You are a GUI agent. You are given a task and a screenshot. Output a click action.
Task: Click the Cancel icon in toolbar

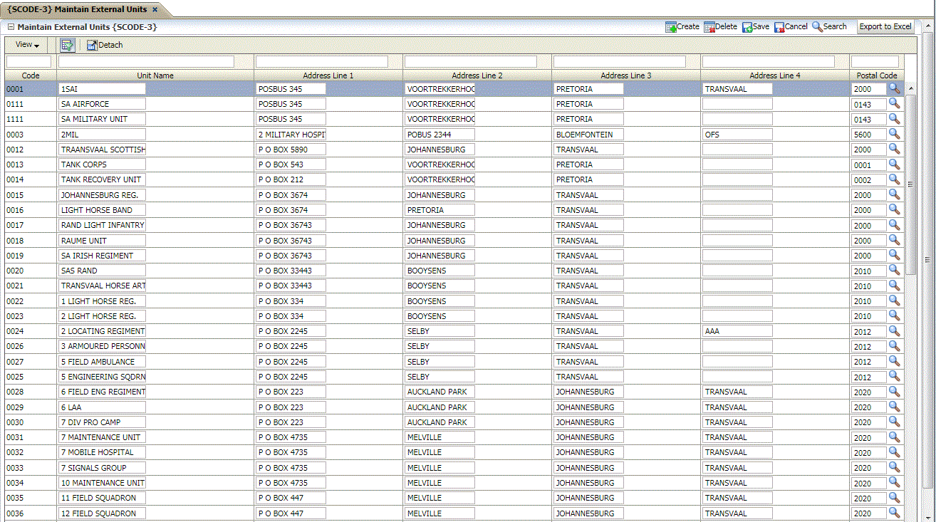(779, 27)
